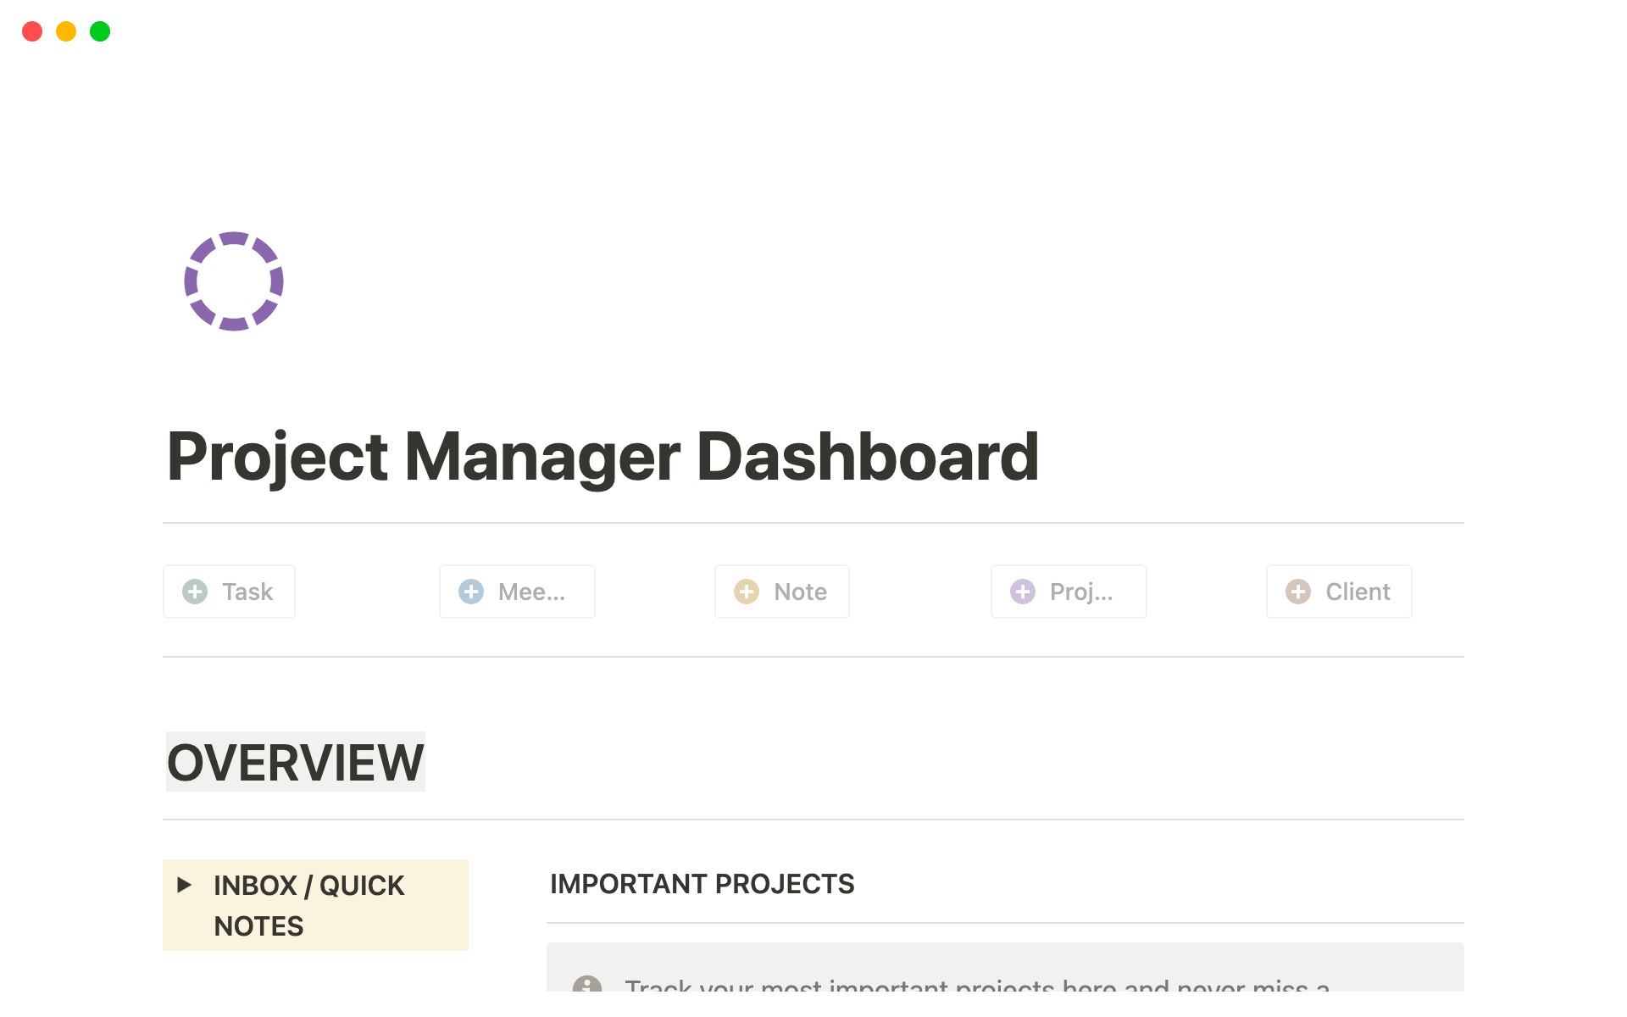
Task: Click the blue plus icon beside Mee...
Action: pyautogui.click(x=471, y=592)
